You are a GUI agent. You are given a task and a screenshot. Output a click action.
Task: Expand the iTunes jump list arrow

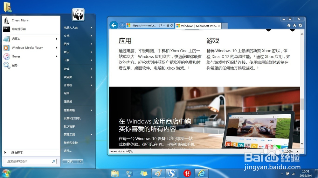(57, 57)
